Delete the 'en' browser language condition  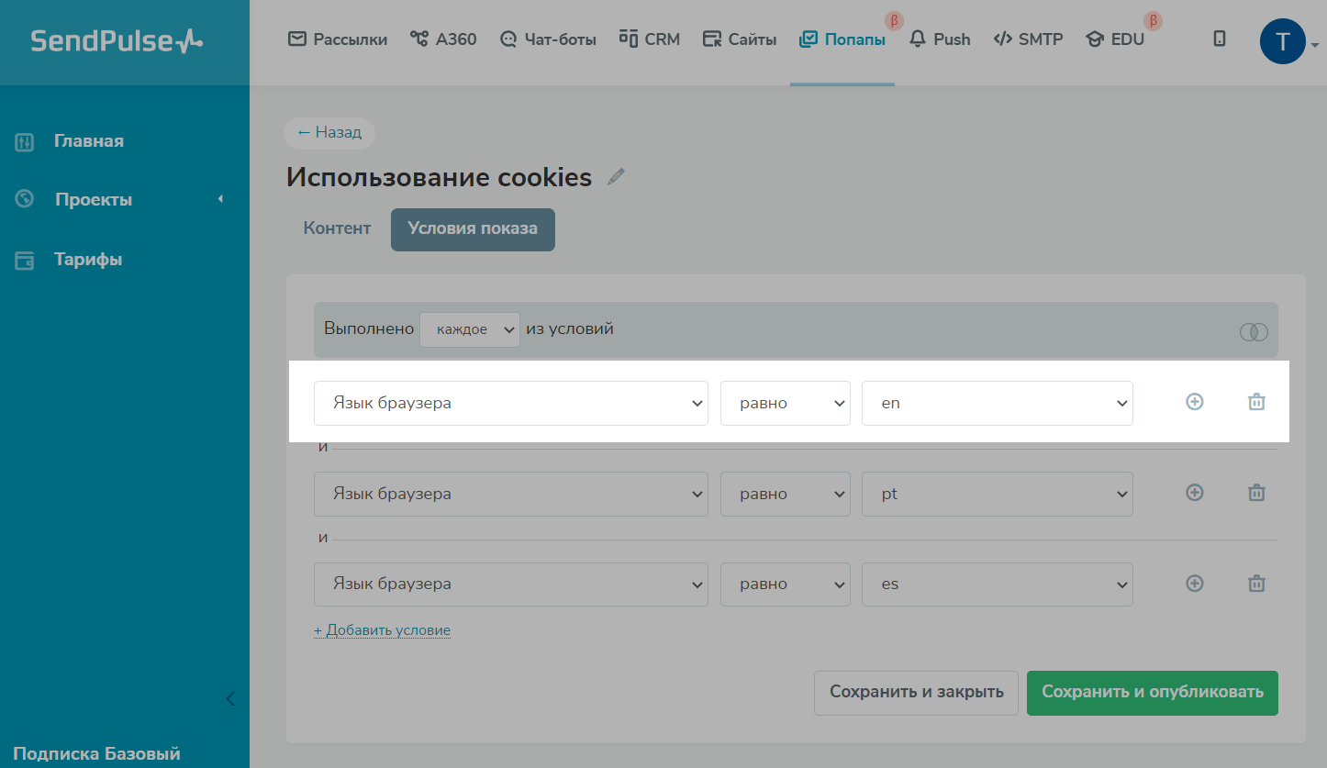(1256, 402)
